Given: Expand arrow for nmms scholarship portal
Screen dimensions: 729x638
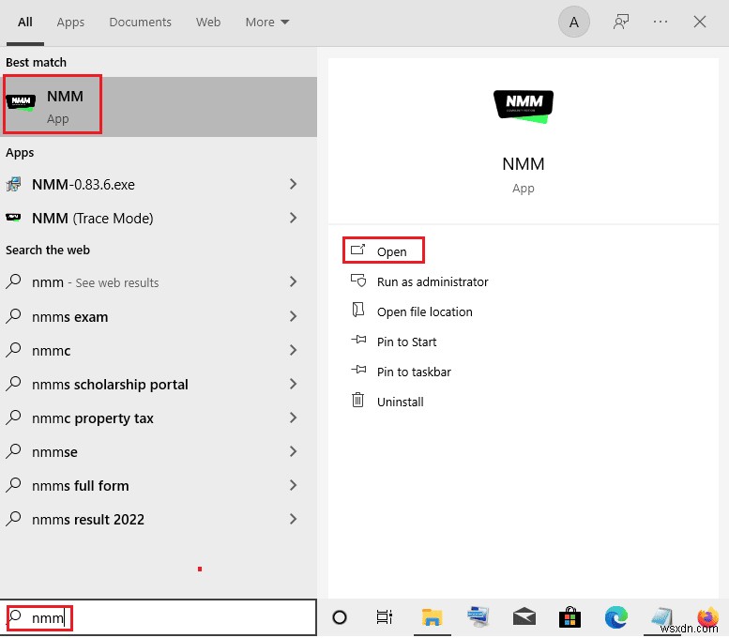Looking at the screenshot, I should [x=293, y=384].
